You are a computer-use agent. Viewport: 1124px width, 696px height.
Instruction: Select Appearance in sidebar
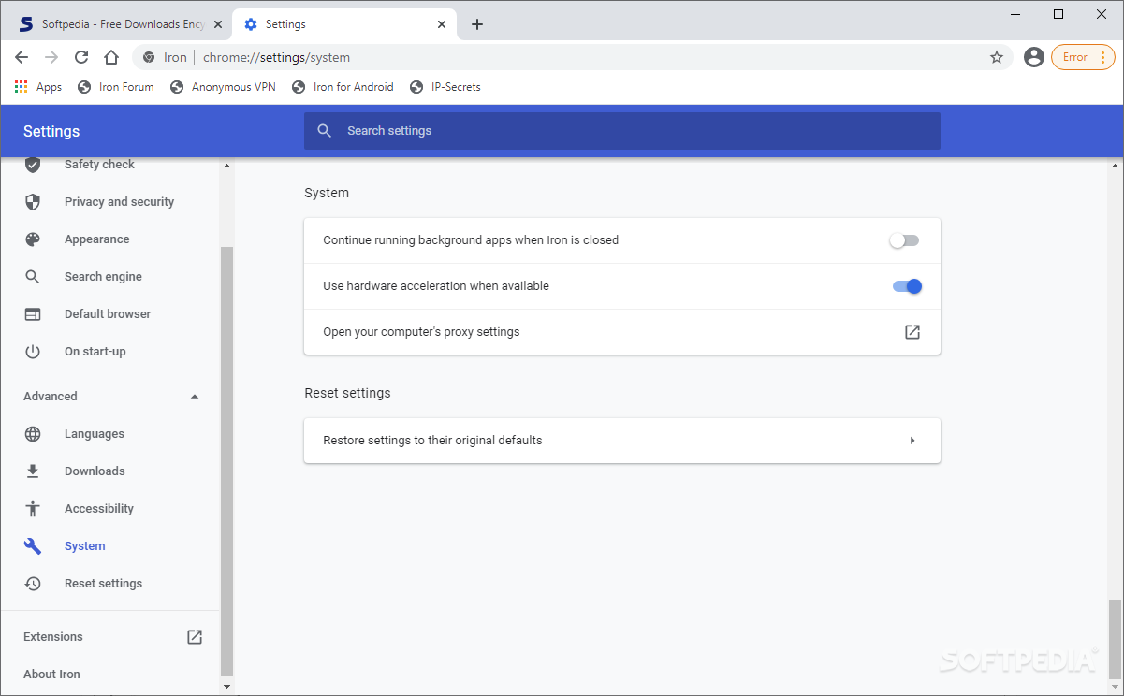(96, 239)
